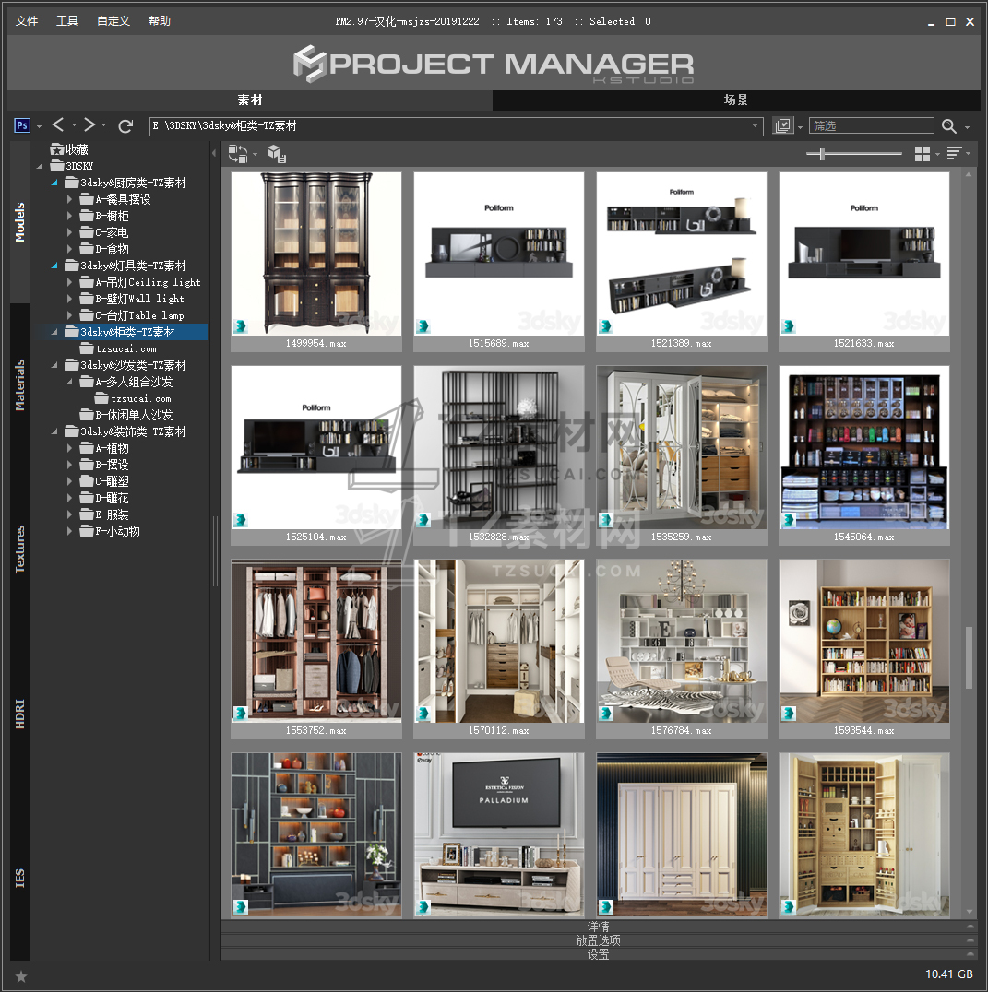Collapse the 3dsky@灯具类-TZ素材 folder
This screenshot has width=988, height=992.
[x=54, y=266]
